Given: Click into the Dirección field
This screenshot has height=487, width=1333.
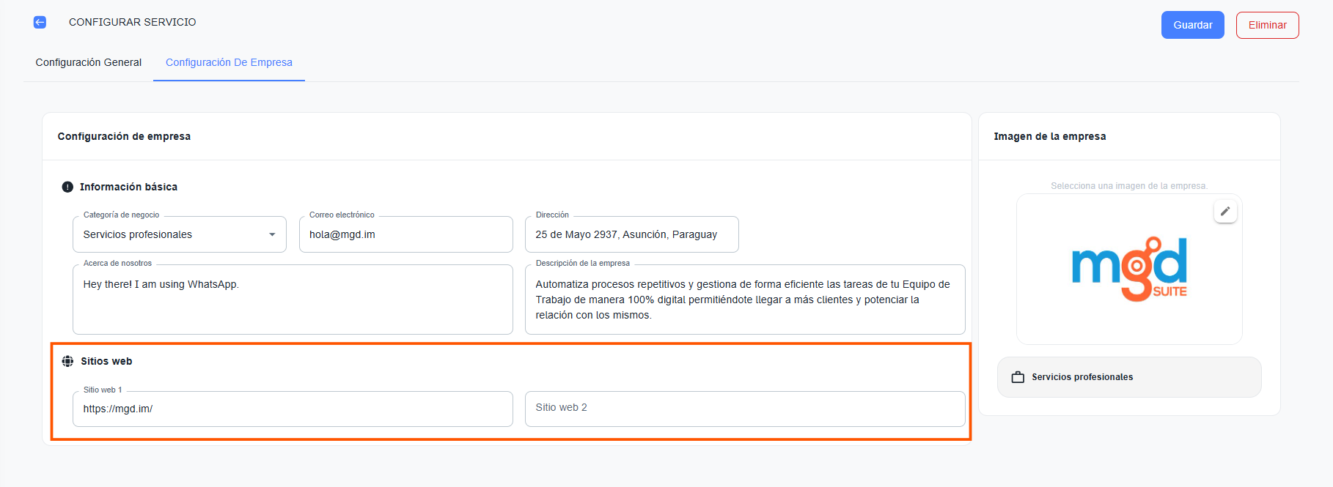Looking at the screenshot, I should coord(631,234).
